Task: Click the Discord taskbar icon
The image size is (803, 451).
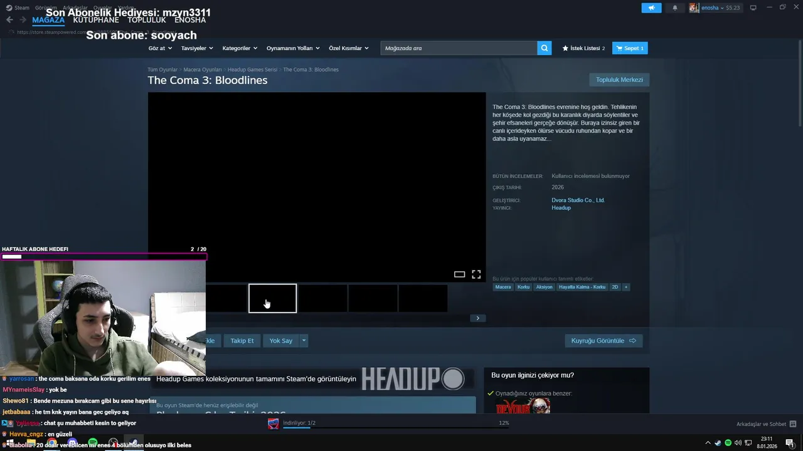Action: 72,443
